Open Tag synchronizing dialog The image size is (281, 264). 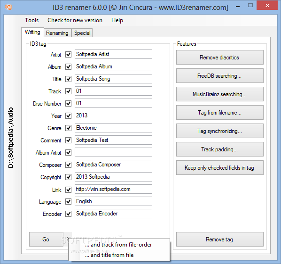tap(220, 131)
